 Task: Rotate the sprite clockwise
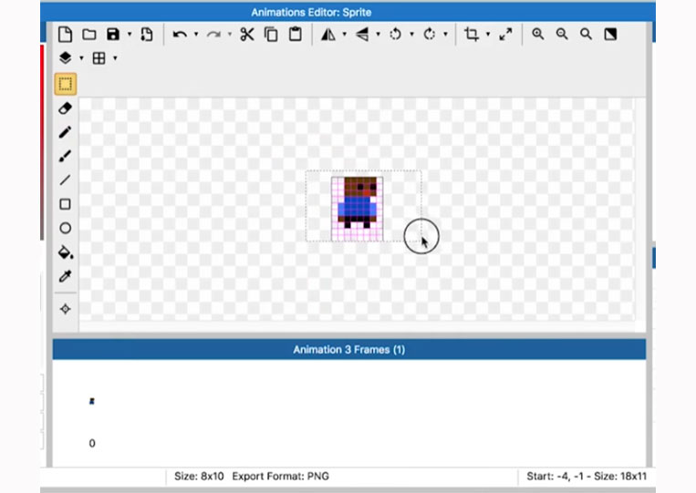coord(430,34)
